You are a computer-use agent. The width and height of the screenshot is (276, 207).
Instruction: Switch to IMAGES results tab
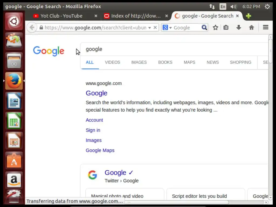139,62
